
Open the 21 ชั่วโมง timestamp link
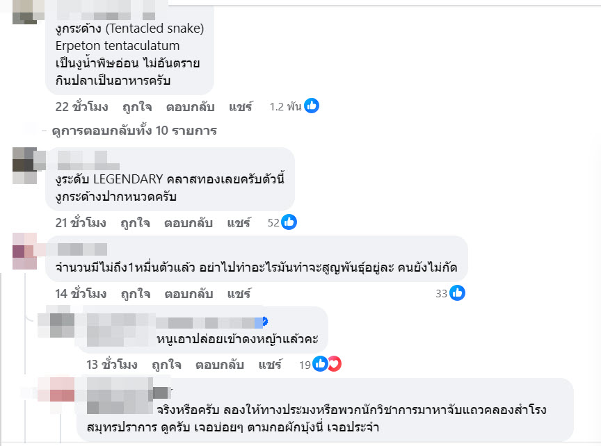[x=81, y=223]
